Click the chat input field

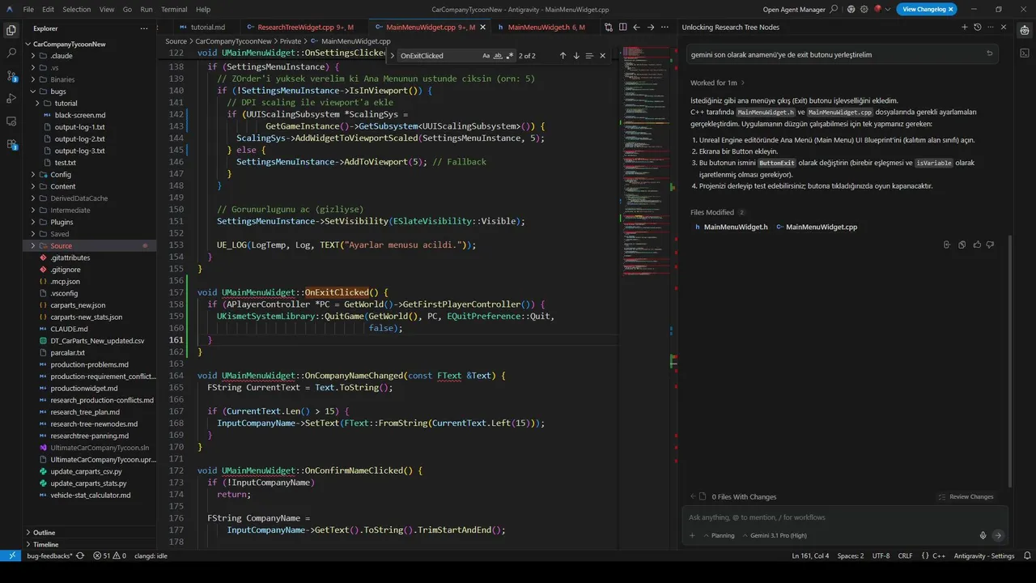pyautogui.click(x=846, y=517)
